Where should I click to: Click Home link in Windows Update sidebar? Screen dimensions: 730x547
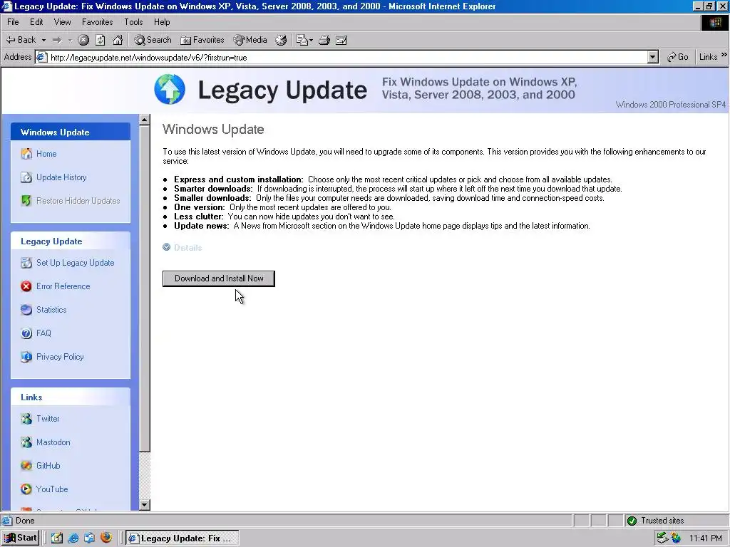(x=46, y=154)
